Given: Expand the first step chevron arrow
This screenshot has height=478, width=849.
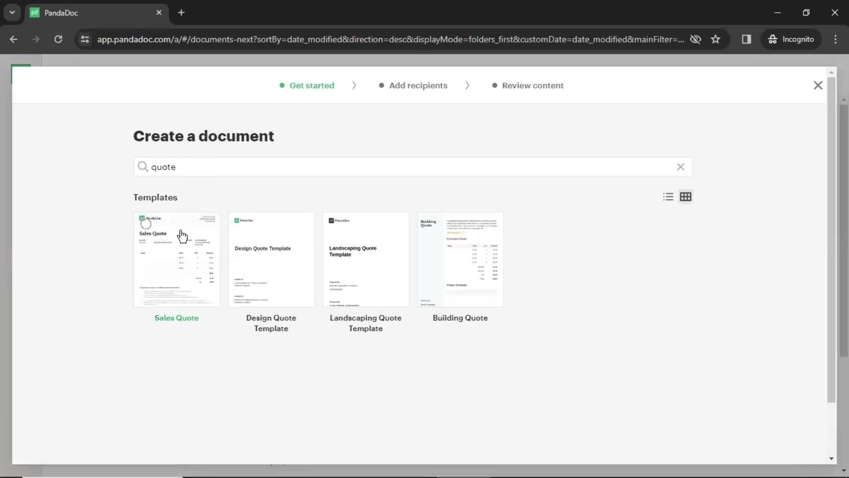Looking at the screenshot, I should (354, 85).
